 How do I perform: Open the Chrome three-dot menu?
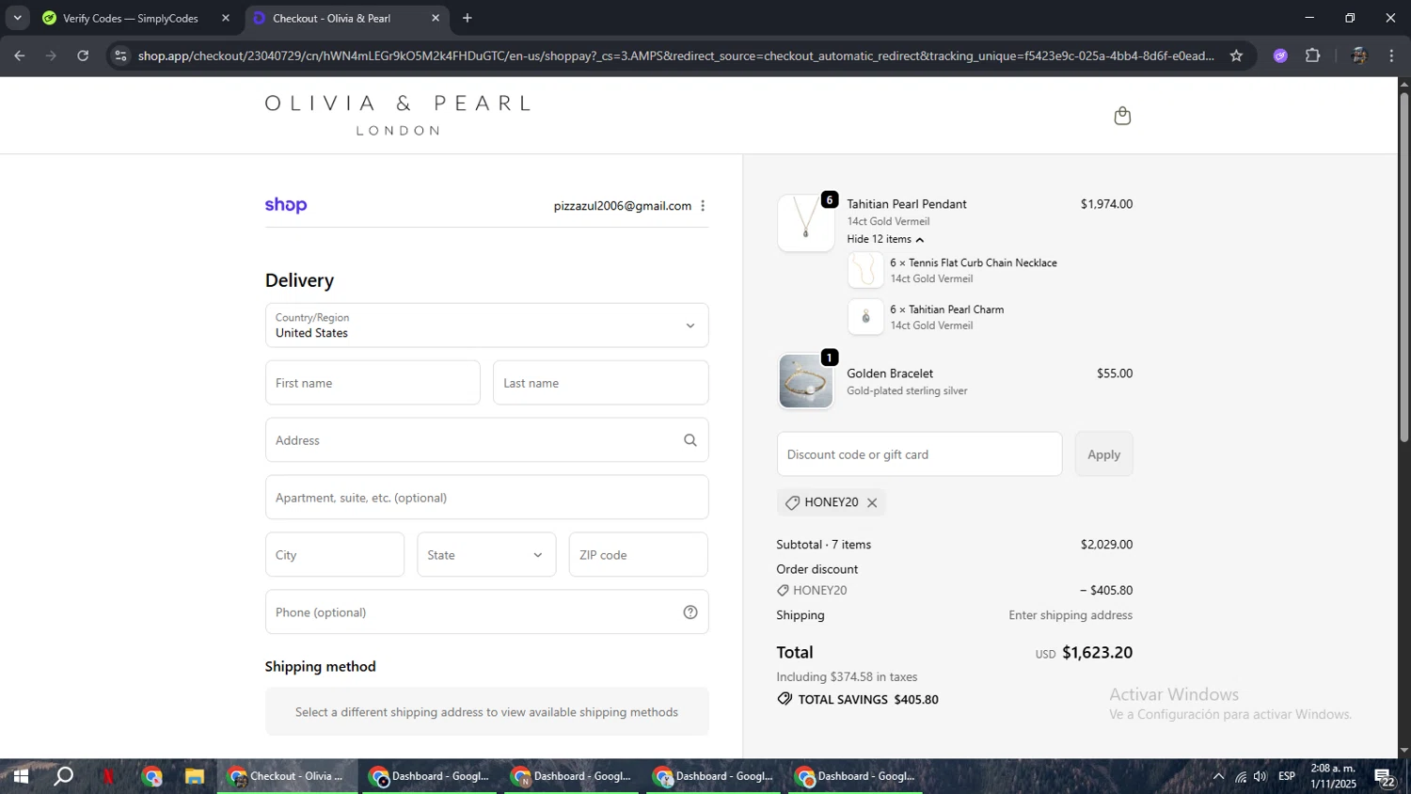pyautogui.click(x=1391, y=56)
